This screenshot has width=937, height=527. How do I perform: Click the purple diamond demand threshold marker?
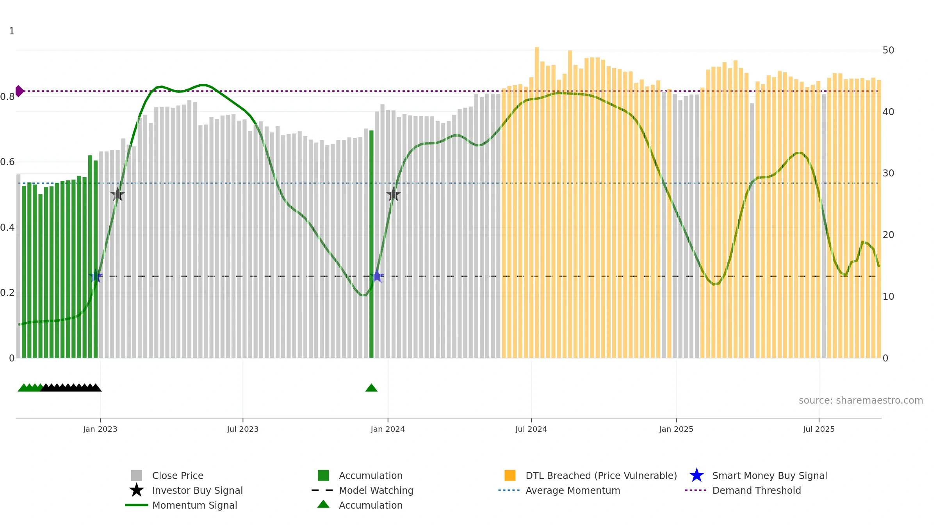pyautogui.click(x=19, y=91)
